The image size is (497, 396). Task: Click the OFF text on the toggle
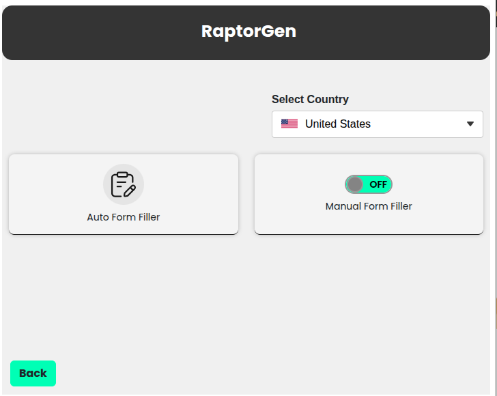378,184
